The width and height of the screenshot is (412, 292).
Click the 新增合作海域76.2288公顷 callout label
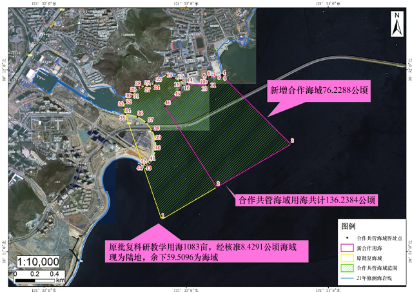point(319,92)
